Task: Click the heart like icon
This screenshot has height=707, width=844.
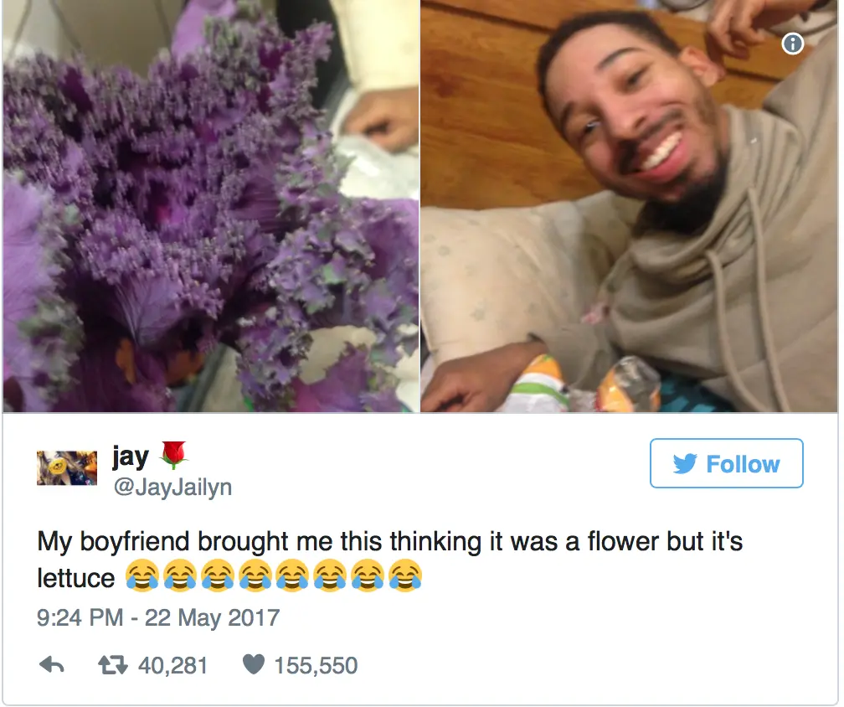Action: tap(254, 665)
